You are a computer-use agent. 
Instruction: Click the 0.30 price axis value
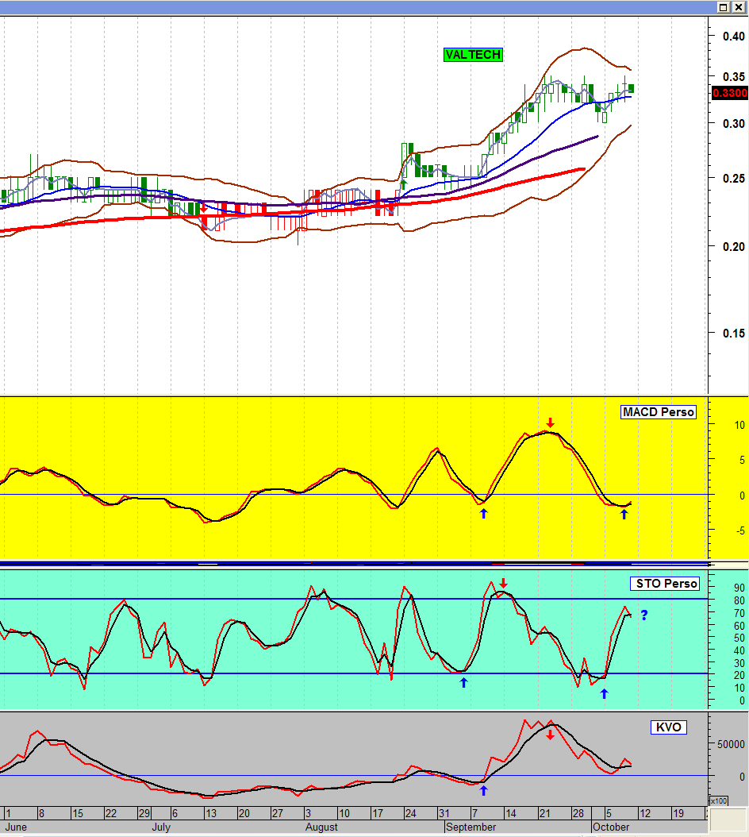click(x=734, y=123)
